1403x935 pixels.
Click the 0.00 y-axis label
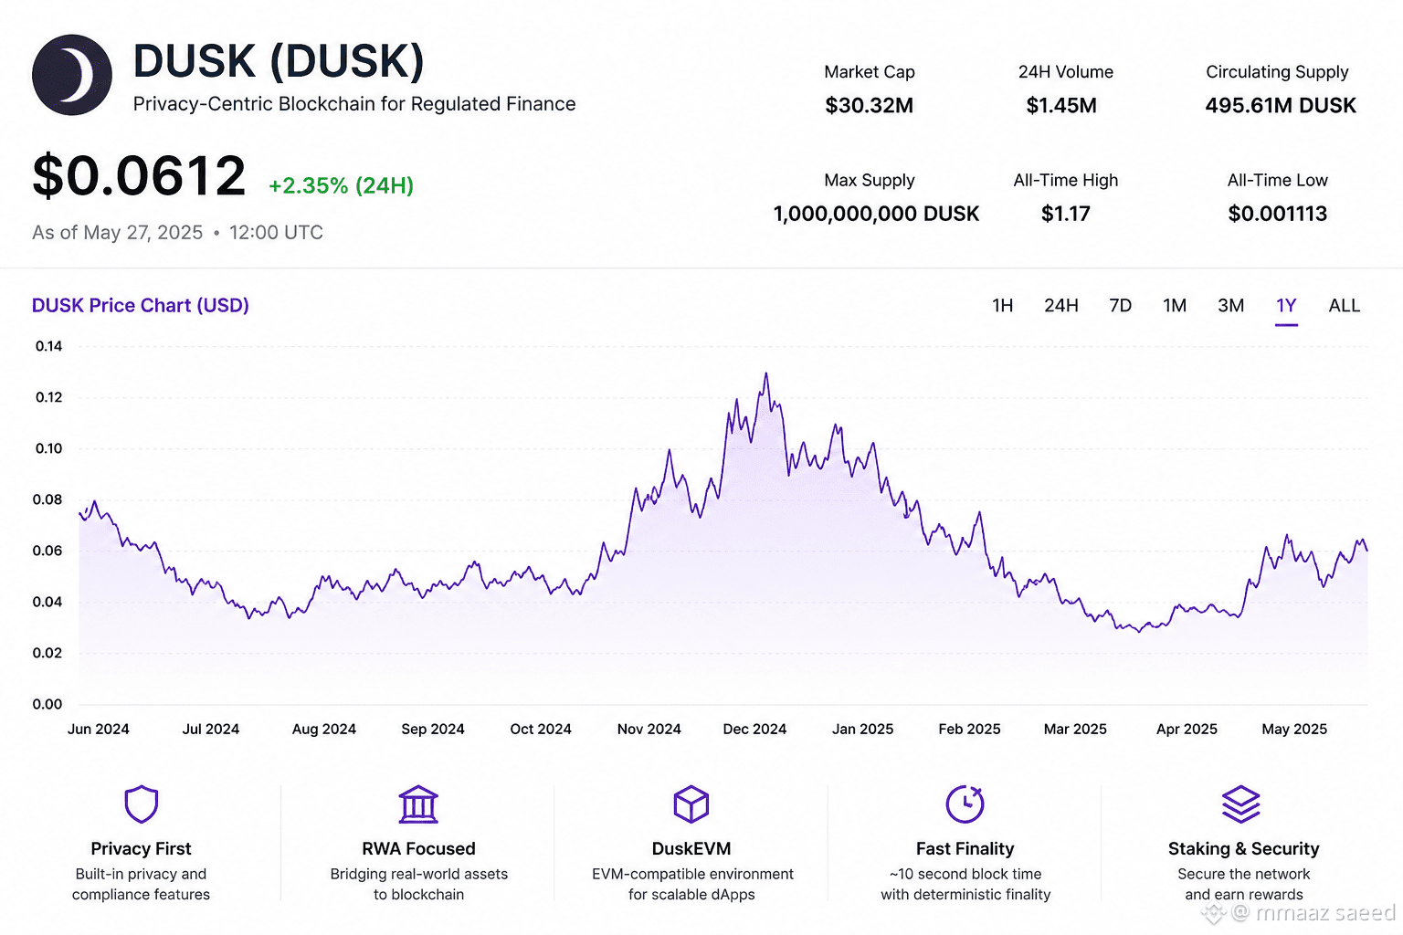tap(47, 704)
